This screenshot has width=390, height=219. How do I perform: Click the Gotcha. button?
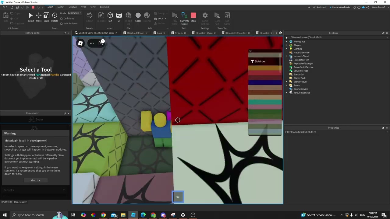tap(36, 180)
